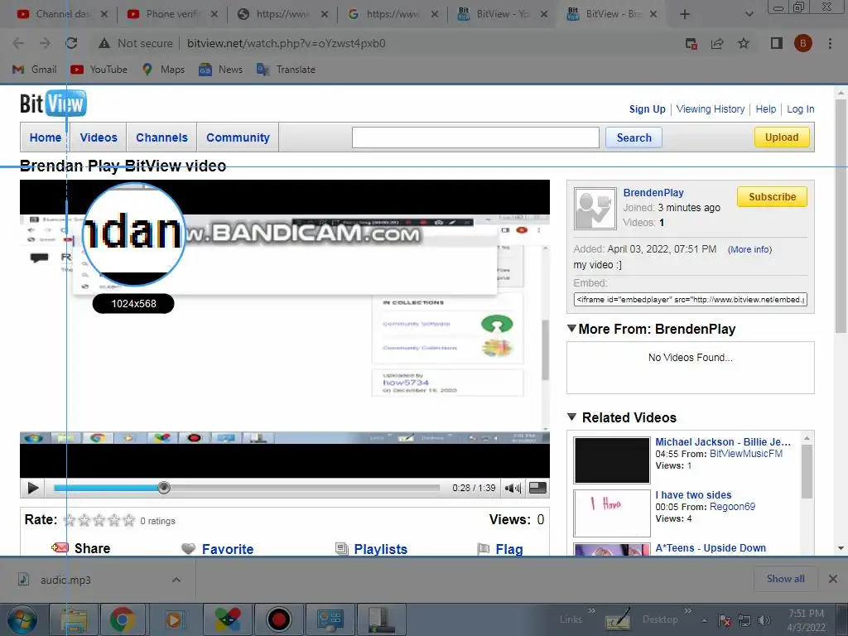Click the 'I have two sides' thumbnail
The height and width of the screenshot is (636, 848).
coord(612,513)
